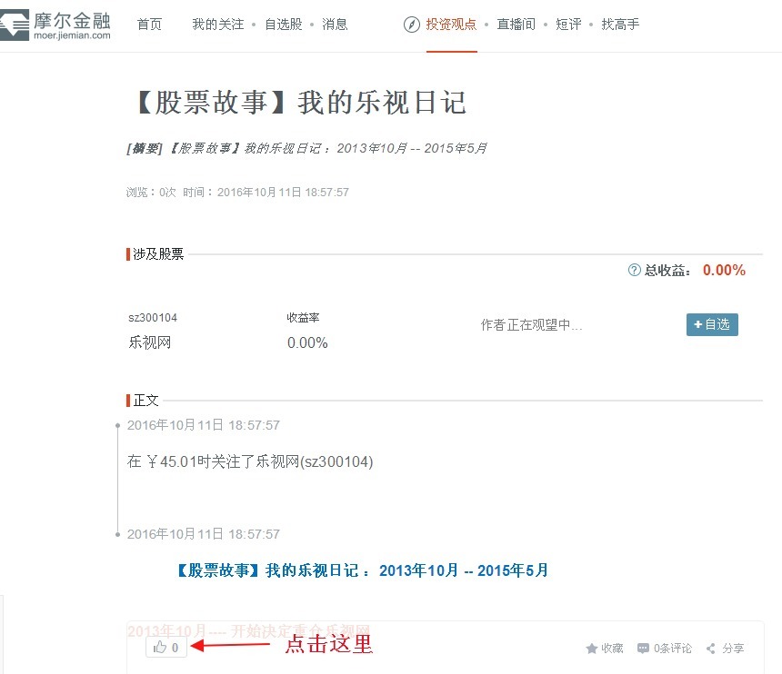Click the 收益率 column label

303,317
